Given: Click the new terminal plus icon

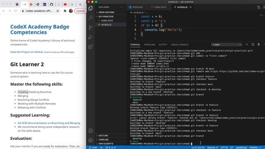Looking at the screenshot, I should point(247,44).
